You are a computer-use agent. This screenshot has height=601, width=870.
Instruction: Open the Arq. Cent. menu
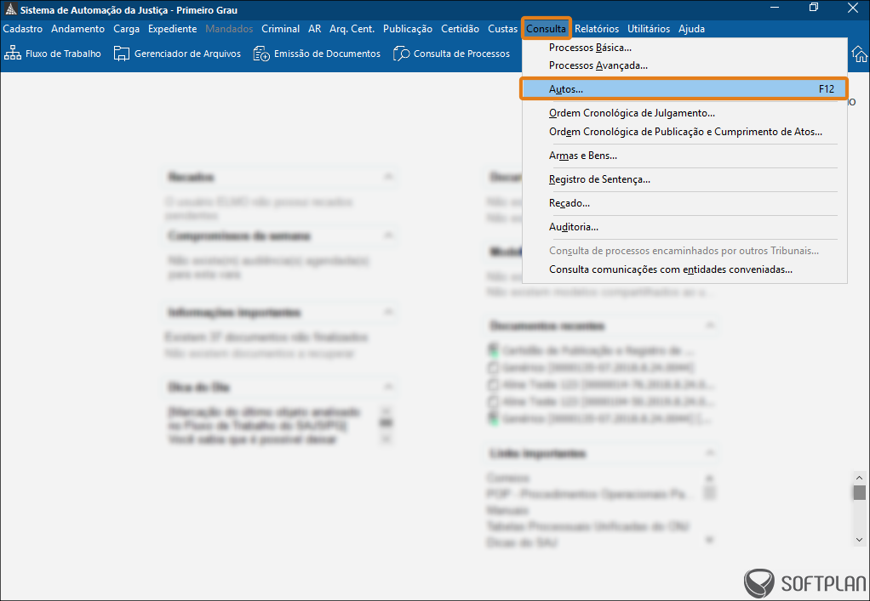click(352, 29)
